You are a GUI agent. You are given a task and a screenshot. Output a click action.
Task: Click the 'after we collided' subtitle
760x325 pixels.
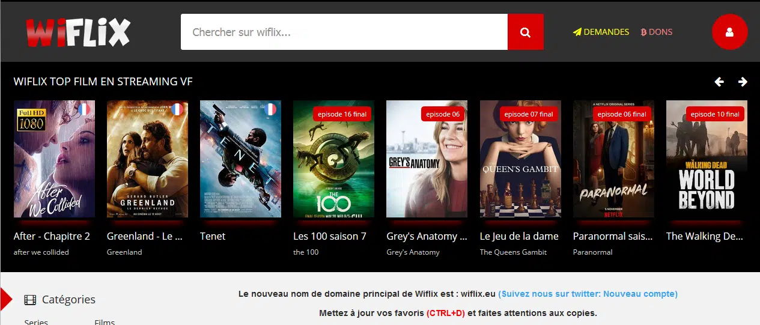point(41,252)
